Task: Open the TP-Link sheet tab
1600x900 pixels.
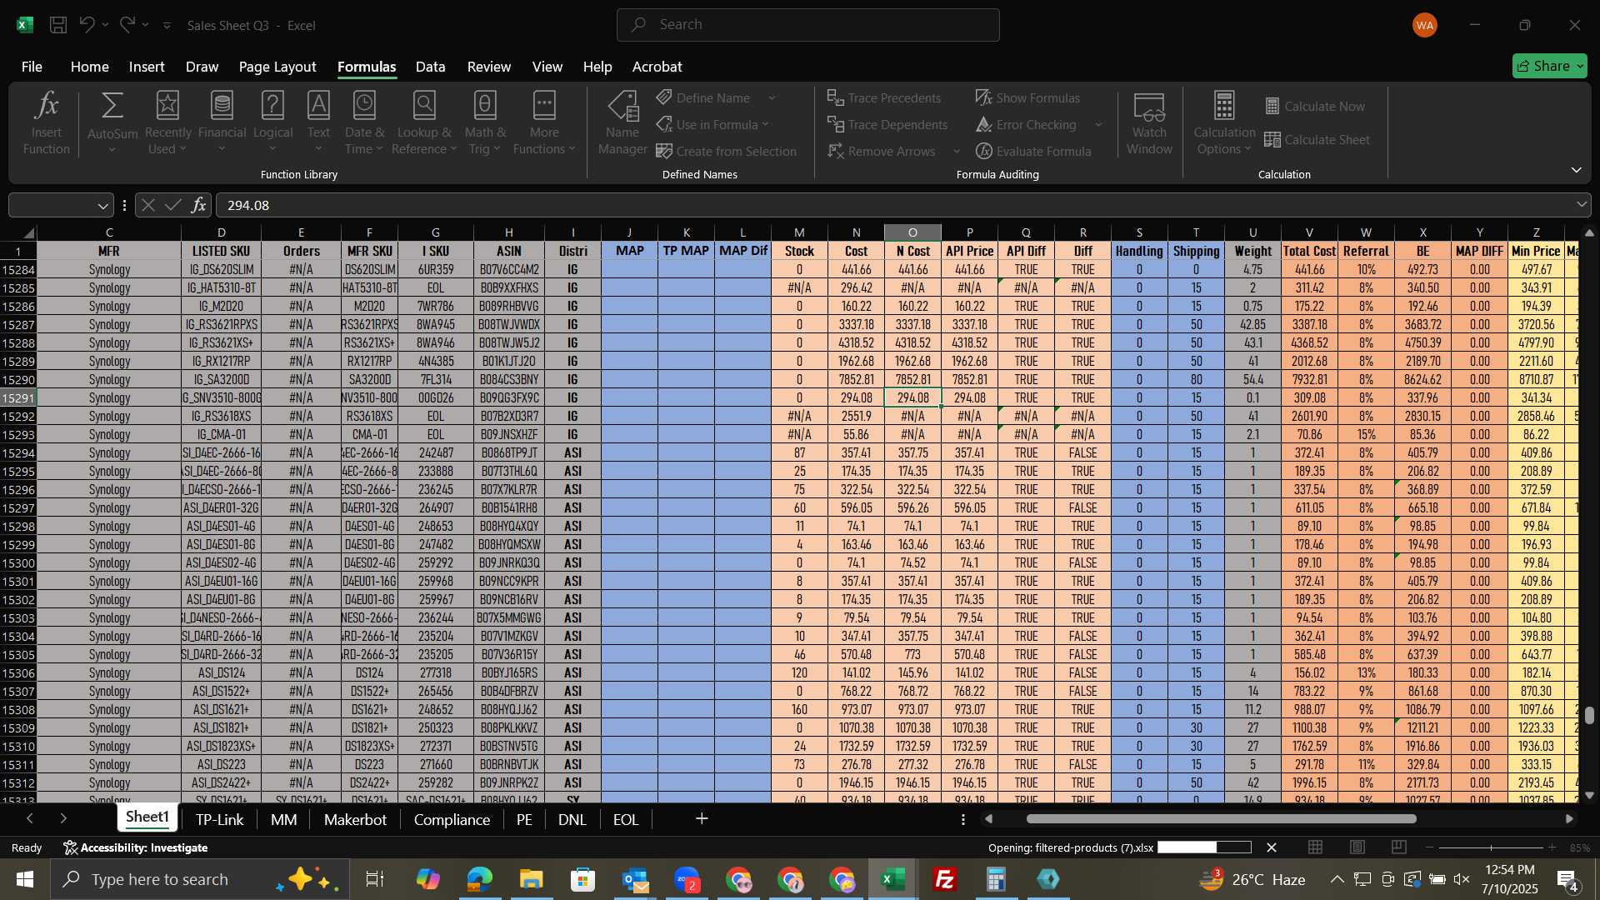Action: pyautogui.click(x=219, y=819)
